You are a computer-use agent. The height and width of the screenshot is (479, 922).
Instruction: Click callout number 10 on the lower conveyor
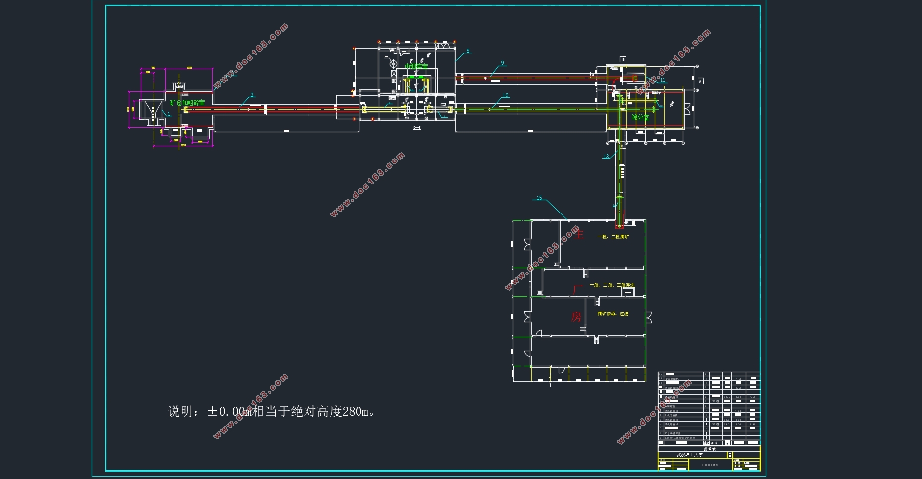click(x=505, y=95)
